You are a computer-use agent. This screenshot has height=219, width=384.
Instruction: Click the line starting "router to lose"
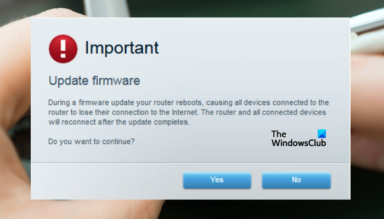click(x=188, y=112)
